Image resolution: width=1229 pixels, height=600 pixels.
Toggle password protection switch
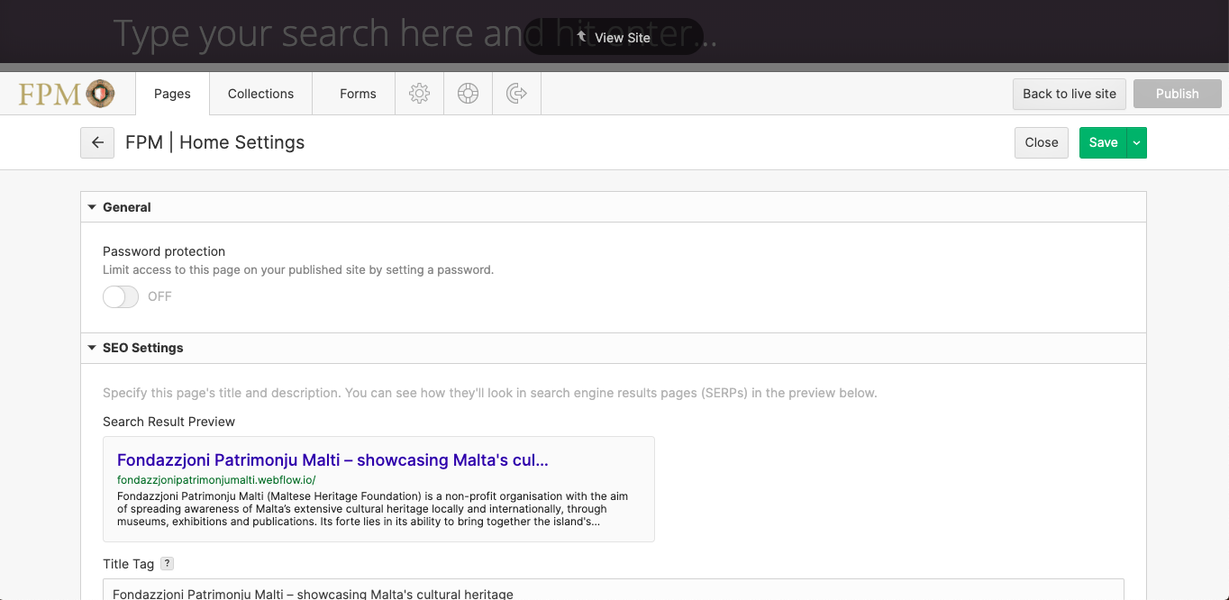[x=121, y=296]
